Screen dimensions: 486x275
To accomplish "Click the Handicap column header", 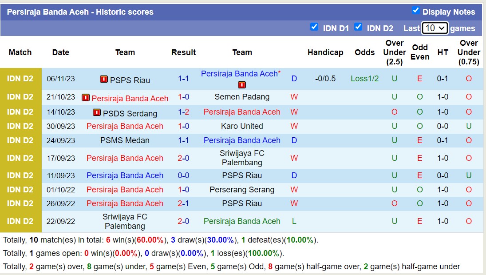I will pyautogui.click(x=325, y=52).
